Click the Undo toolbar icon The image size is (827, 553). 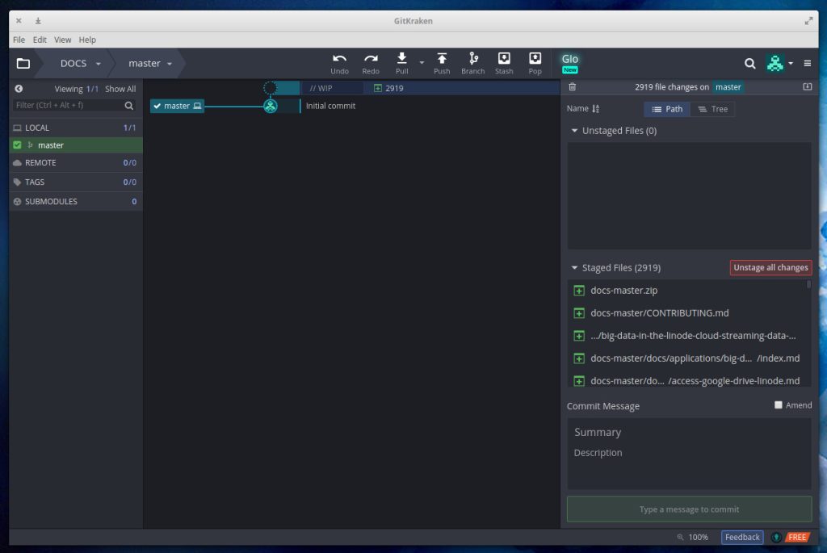coord(339,59)
